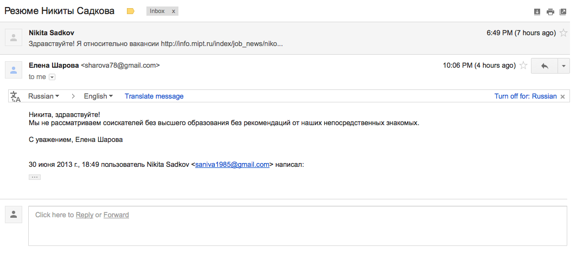Click the Translate message link
The width and height of the screenshot is (583, 279).
pos(154,96)
